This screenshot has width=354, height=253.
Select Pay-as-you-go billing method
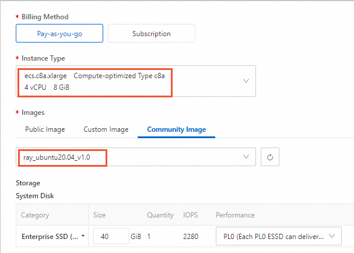59,34
